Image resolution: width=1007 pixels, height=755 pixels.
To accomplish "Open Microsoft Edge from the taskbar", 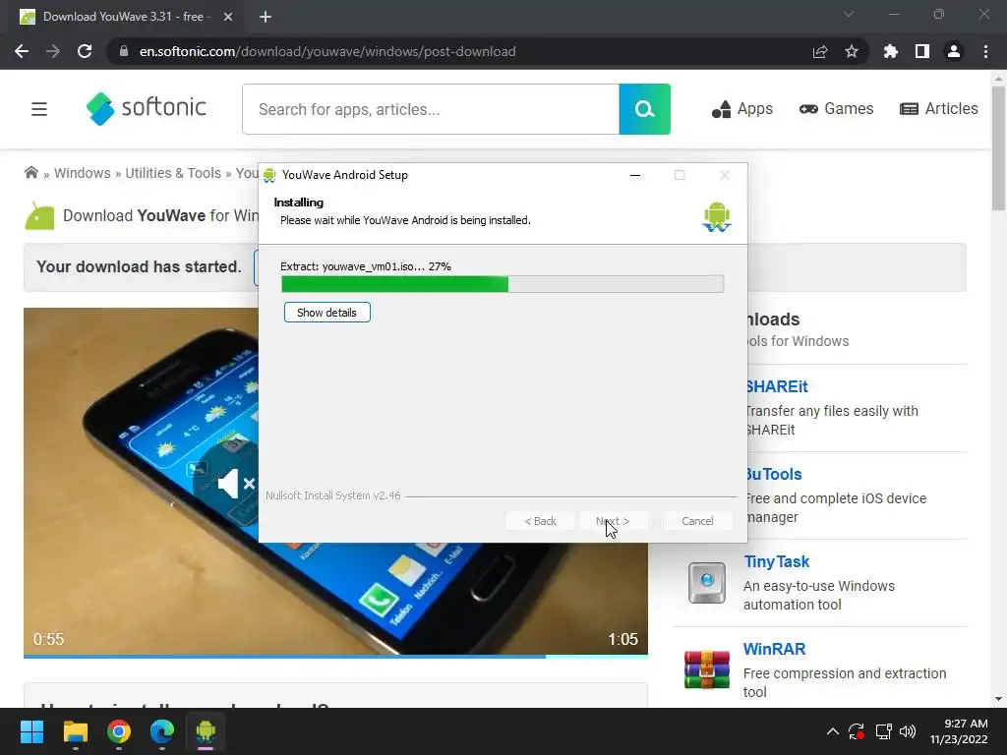I will [162, 731].
